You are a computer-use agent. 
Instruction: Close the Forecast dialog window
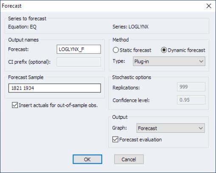click(x=209, y=6)
